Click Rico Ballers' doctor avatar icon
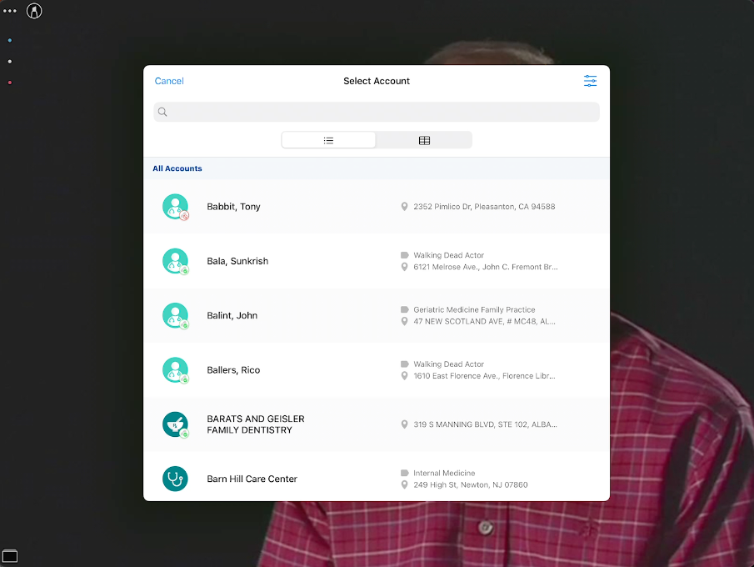This screenshot has width=754, height=567. pos(175,370)
